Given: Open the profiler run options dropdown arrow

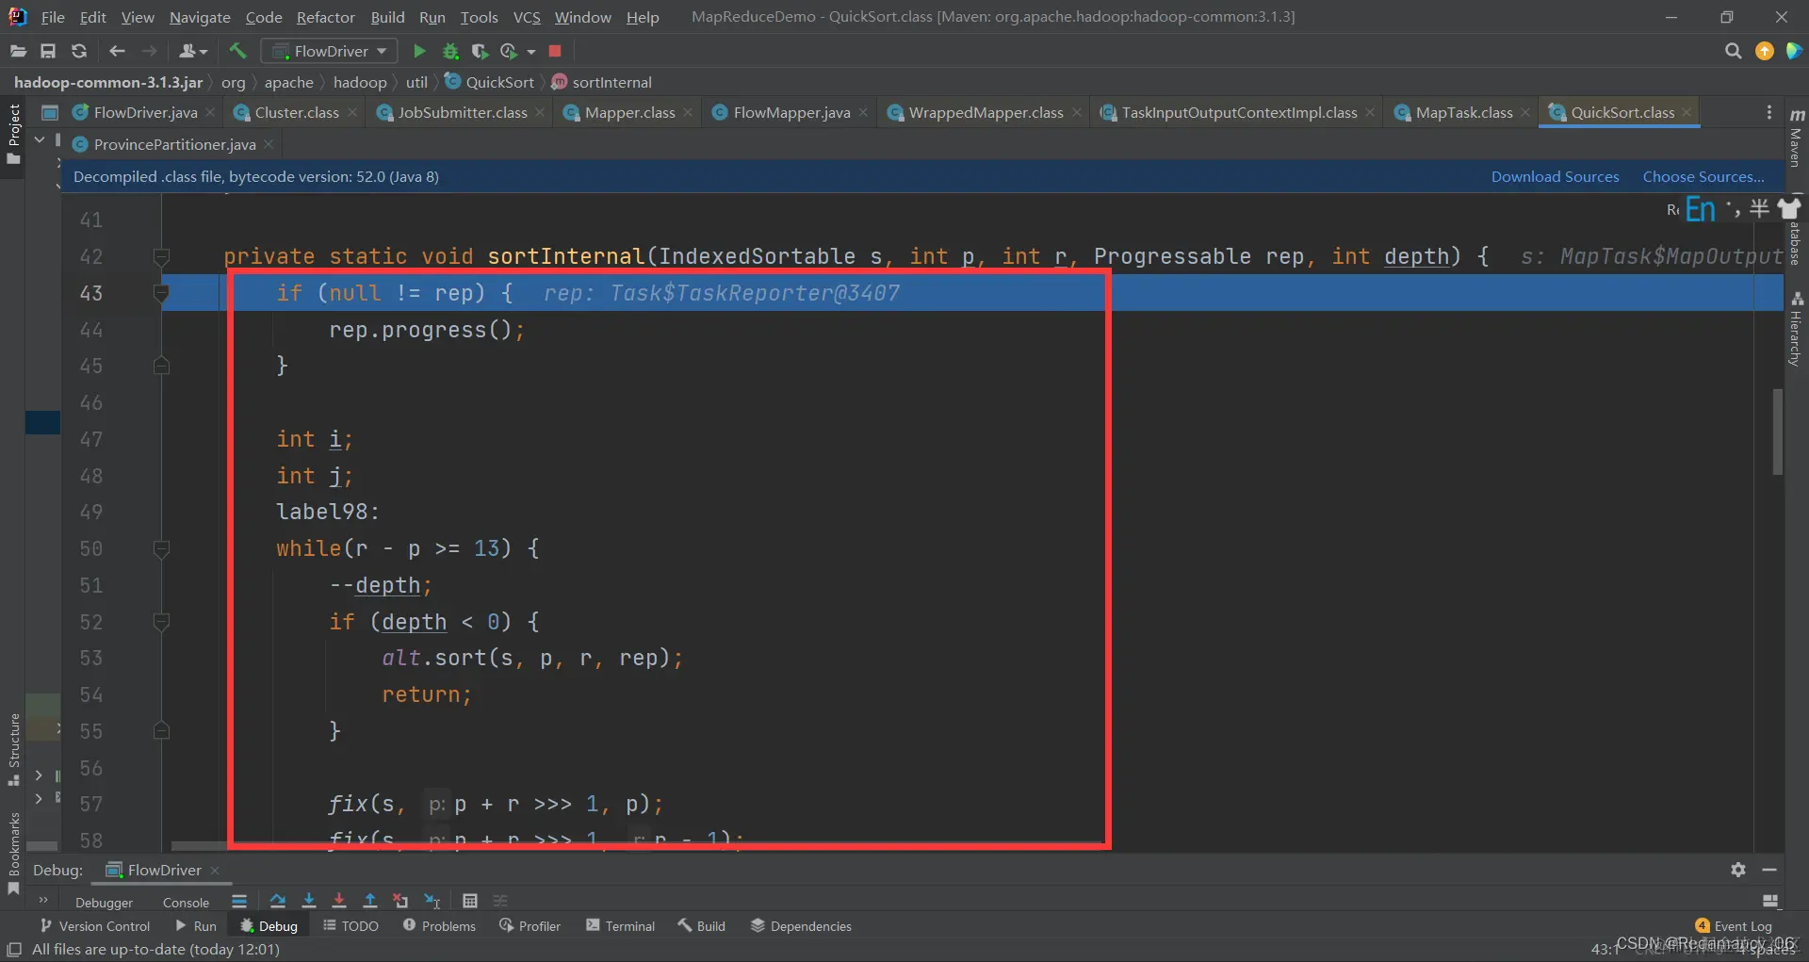Looking at the screenshot, I should click(531, 52).
